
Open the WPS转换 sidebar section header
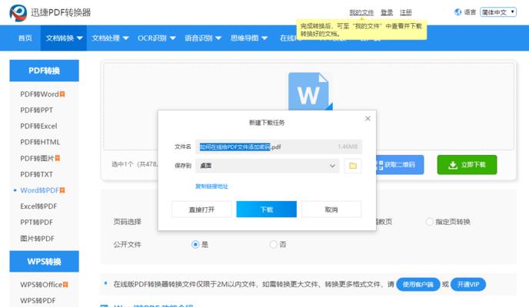pyautogui.click(x=44, y=262)
